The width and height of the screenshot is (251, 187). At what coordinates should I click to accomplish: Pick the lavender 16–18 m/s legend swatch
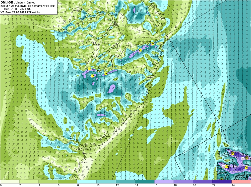(x=164, y=182)
